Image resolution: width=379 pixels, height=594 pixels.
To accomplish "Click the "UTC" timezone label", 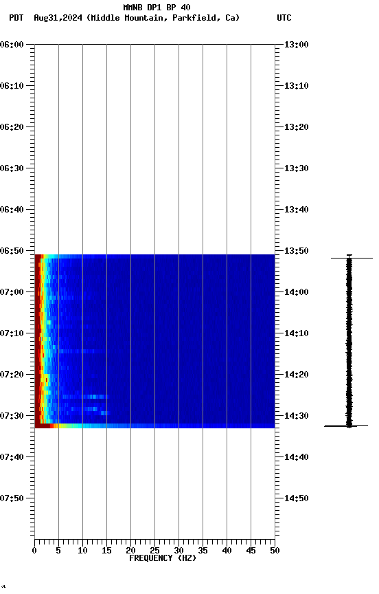I will [284, 18].
